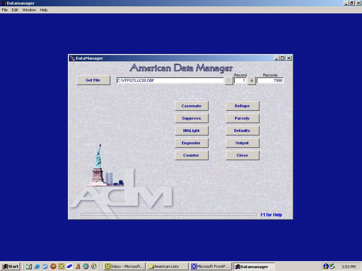The height and width of the screenshot is (271, 362).
Task: Click the system clock showing 3:53 PM
Action: click(348, 267)
